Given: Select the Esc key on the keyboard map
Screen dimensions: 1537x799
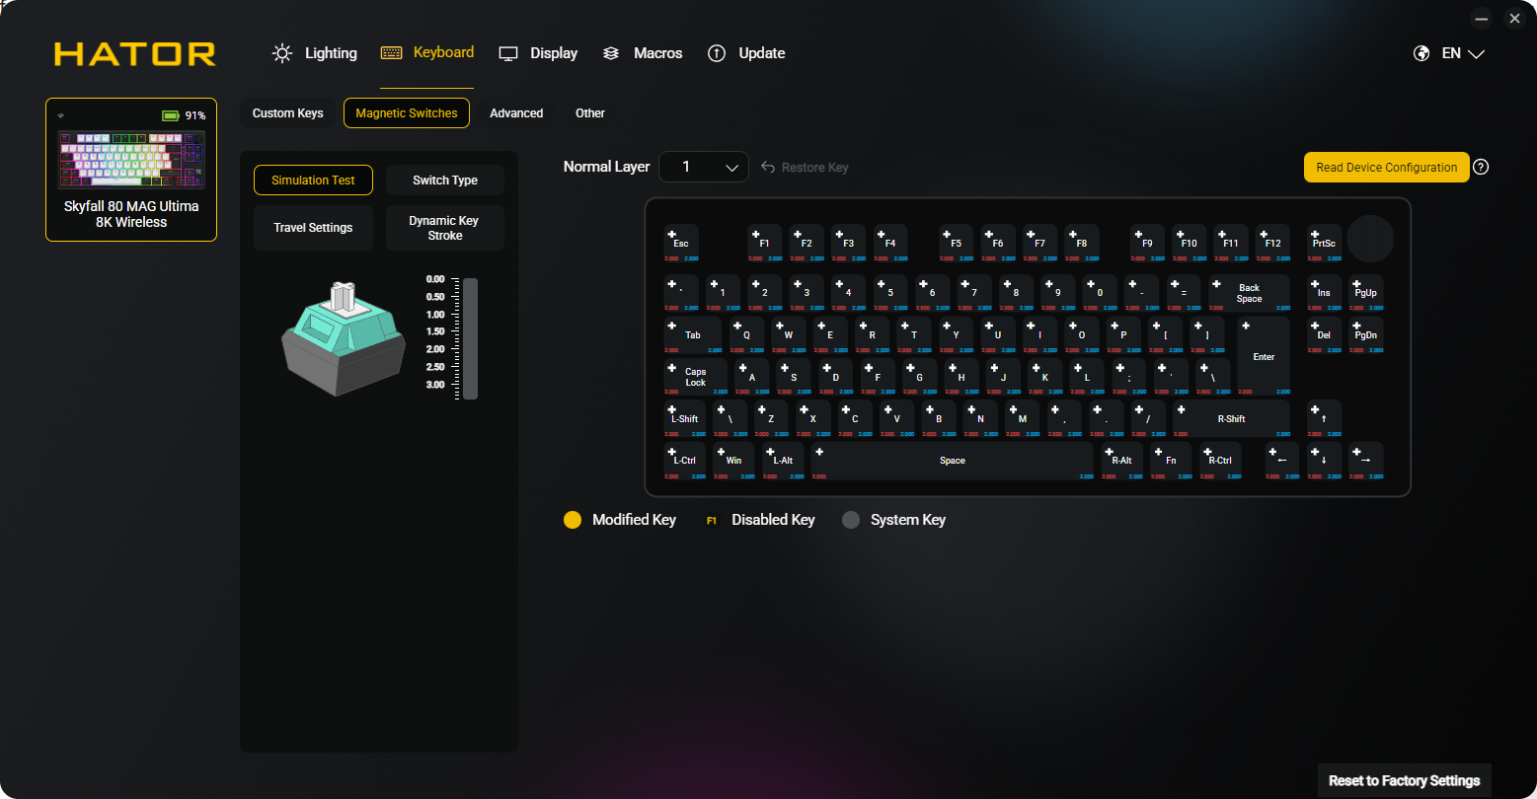Looking at the screenshot, I should tap(681, 243).
